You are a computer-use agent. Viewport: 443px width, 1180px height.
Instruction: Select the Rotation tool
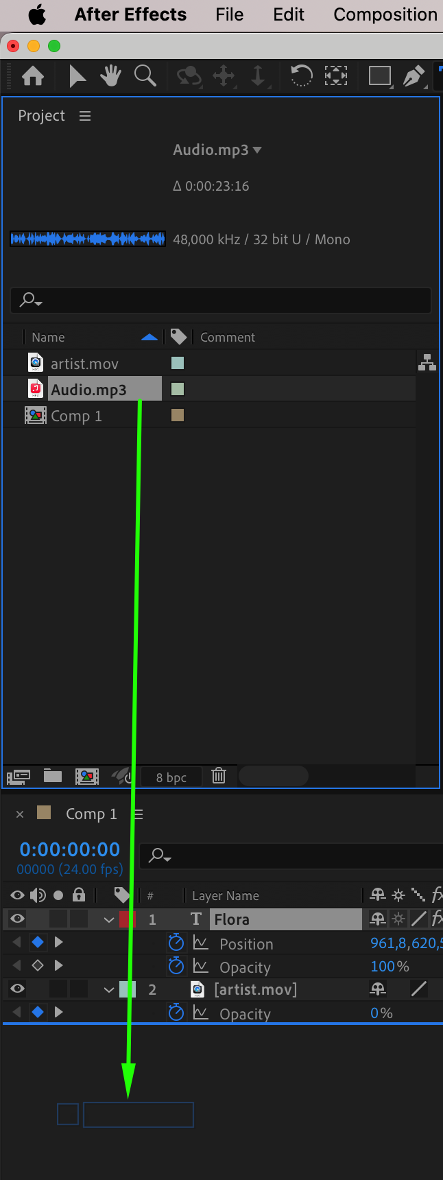[301, 75]
